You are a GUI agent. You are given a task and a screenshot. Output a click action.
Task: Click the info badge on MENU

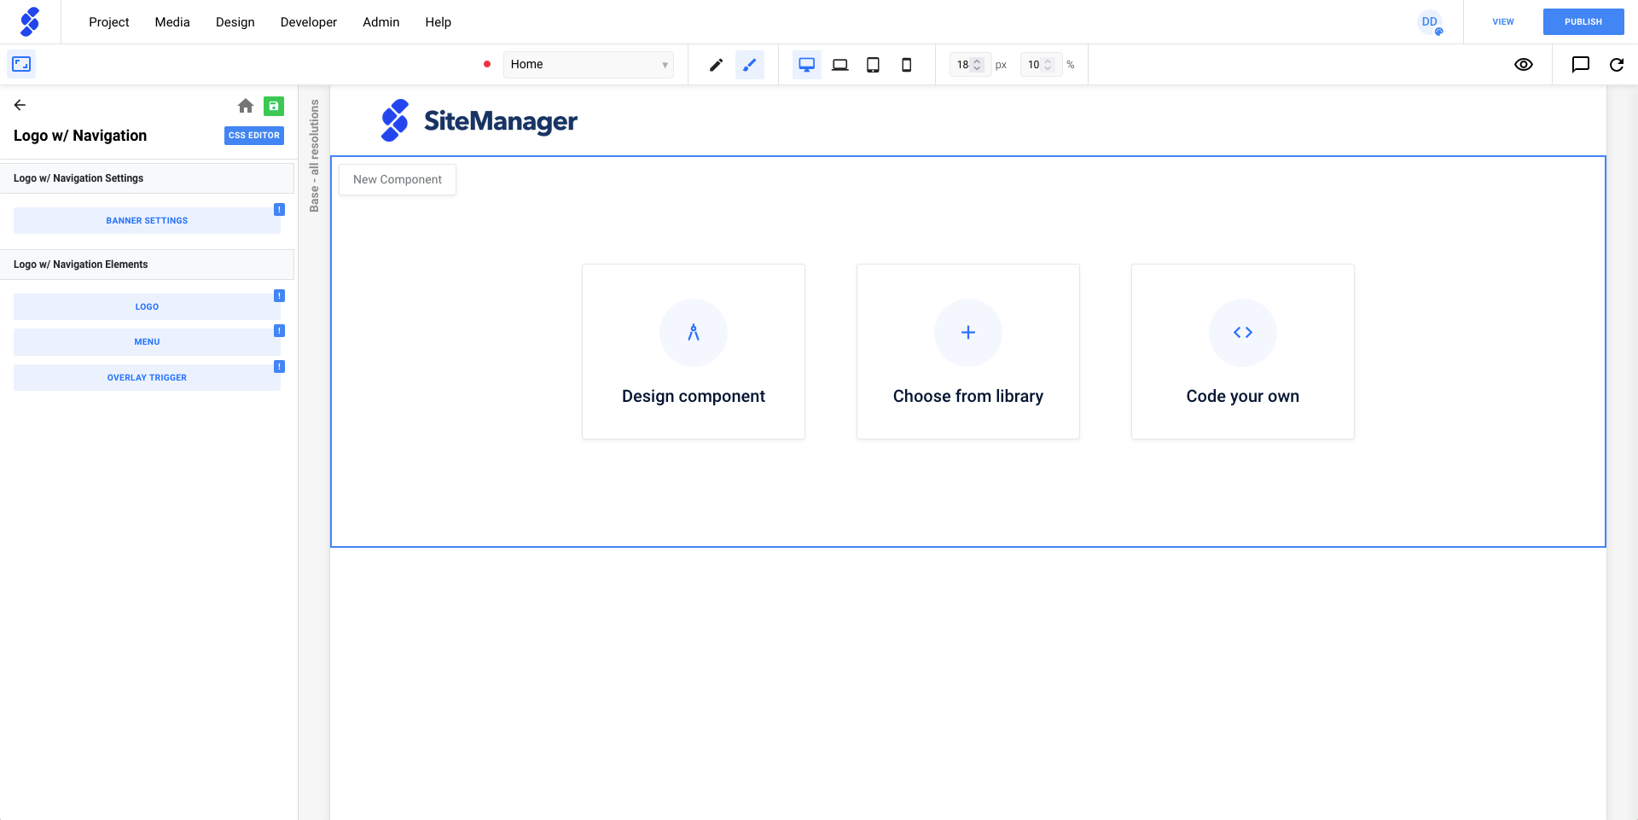tap(279, 330)
